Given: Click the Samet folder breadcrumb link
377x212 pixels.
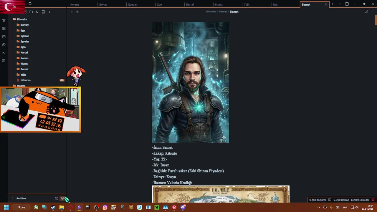Looking at the screenshot, I should click(223, 11).
